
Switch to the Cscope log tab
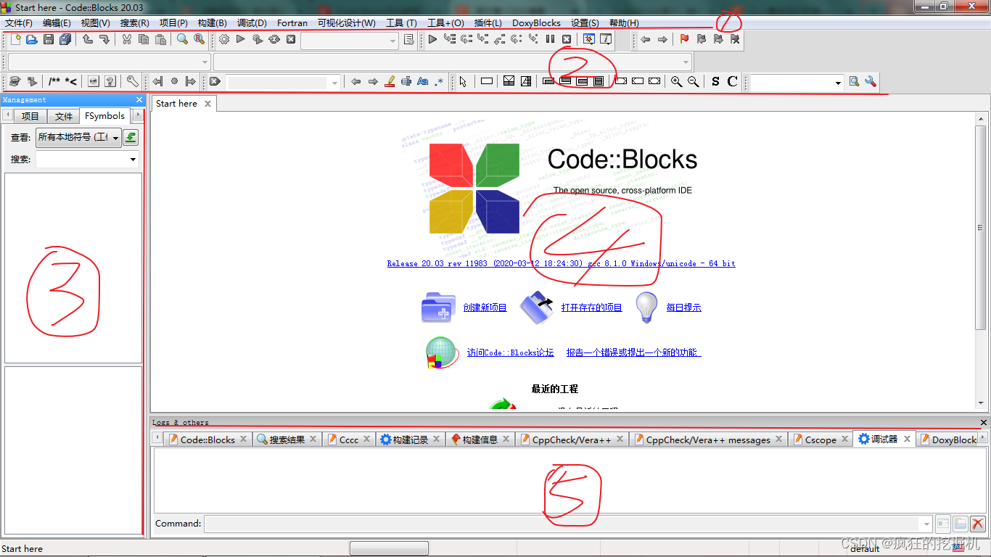(x=821, y=440)
